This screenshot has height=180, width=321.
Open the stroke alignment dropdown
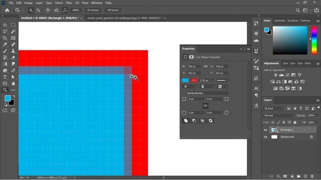tap(190, 86)
